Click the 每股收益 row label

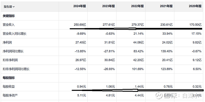tap(9, 87)
